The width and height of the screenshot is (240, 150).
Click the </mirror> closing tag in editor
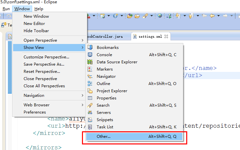(x=49, y=133)
